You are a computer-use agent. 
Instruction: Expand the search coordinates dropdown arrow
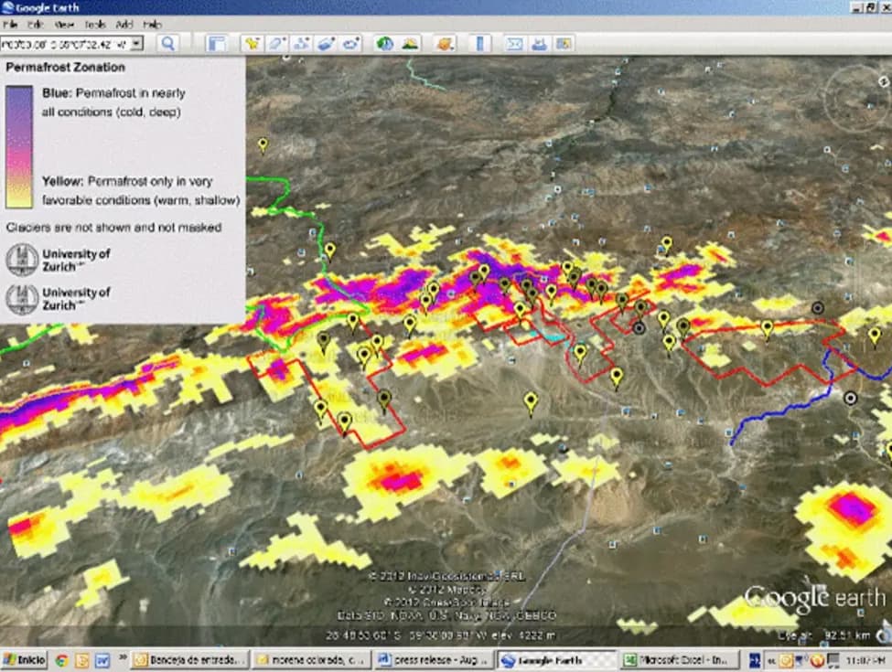137,43
